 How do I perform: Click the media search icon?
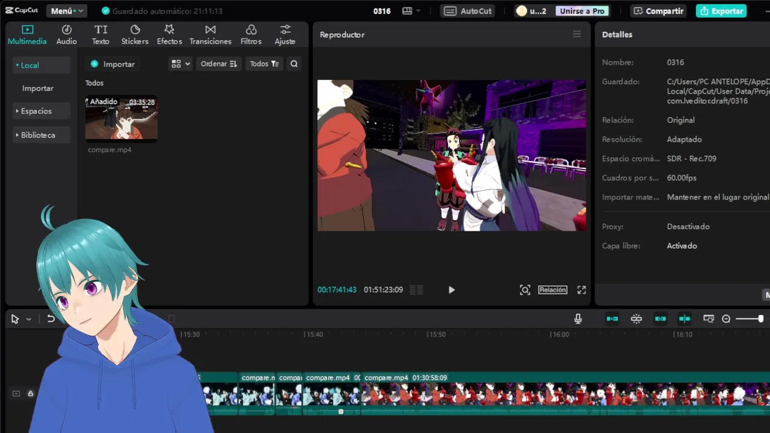coord(294,64)
